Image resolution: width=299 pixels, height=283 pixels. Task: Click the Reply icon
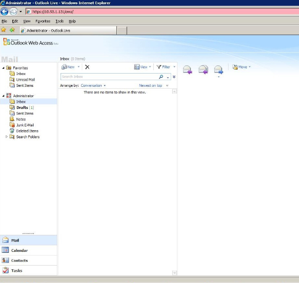point(187,70)
